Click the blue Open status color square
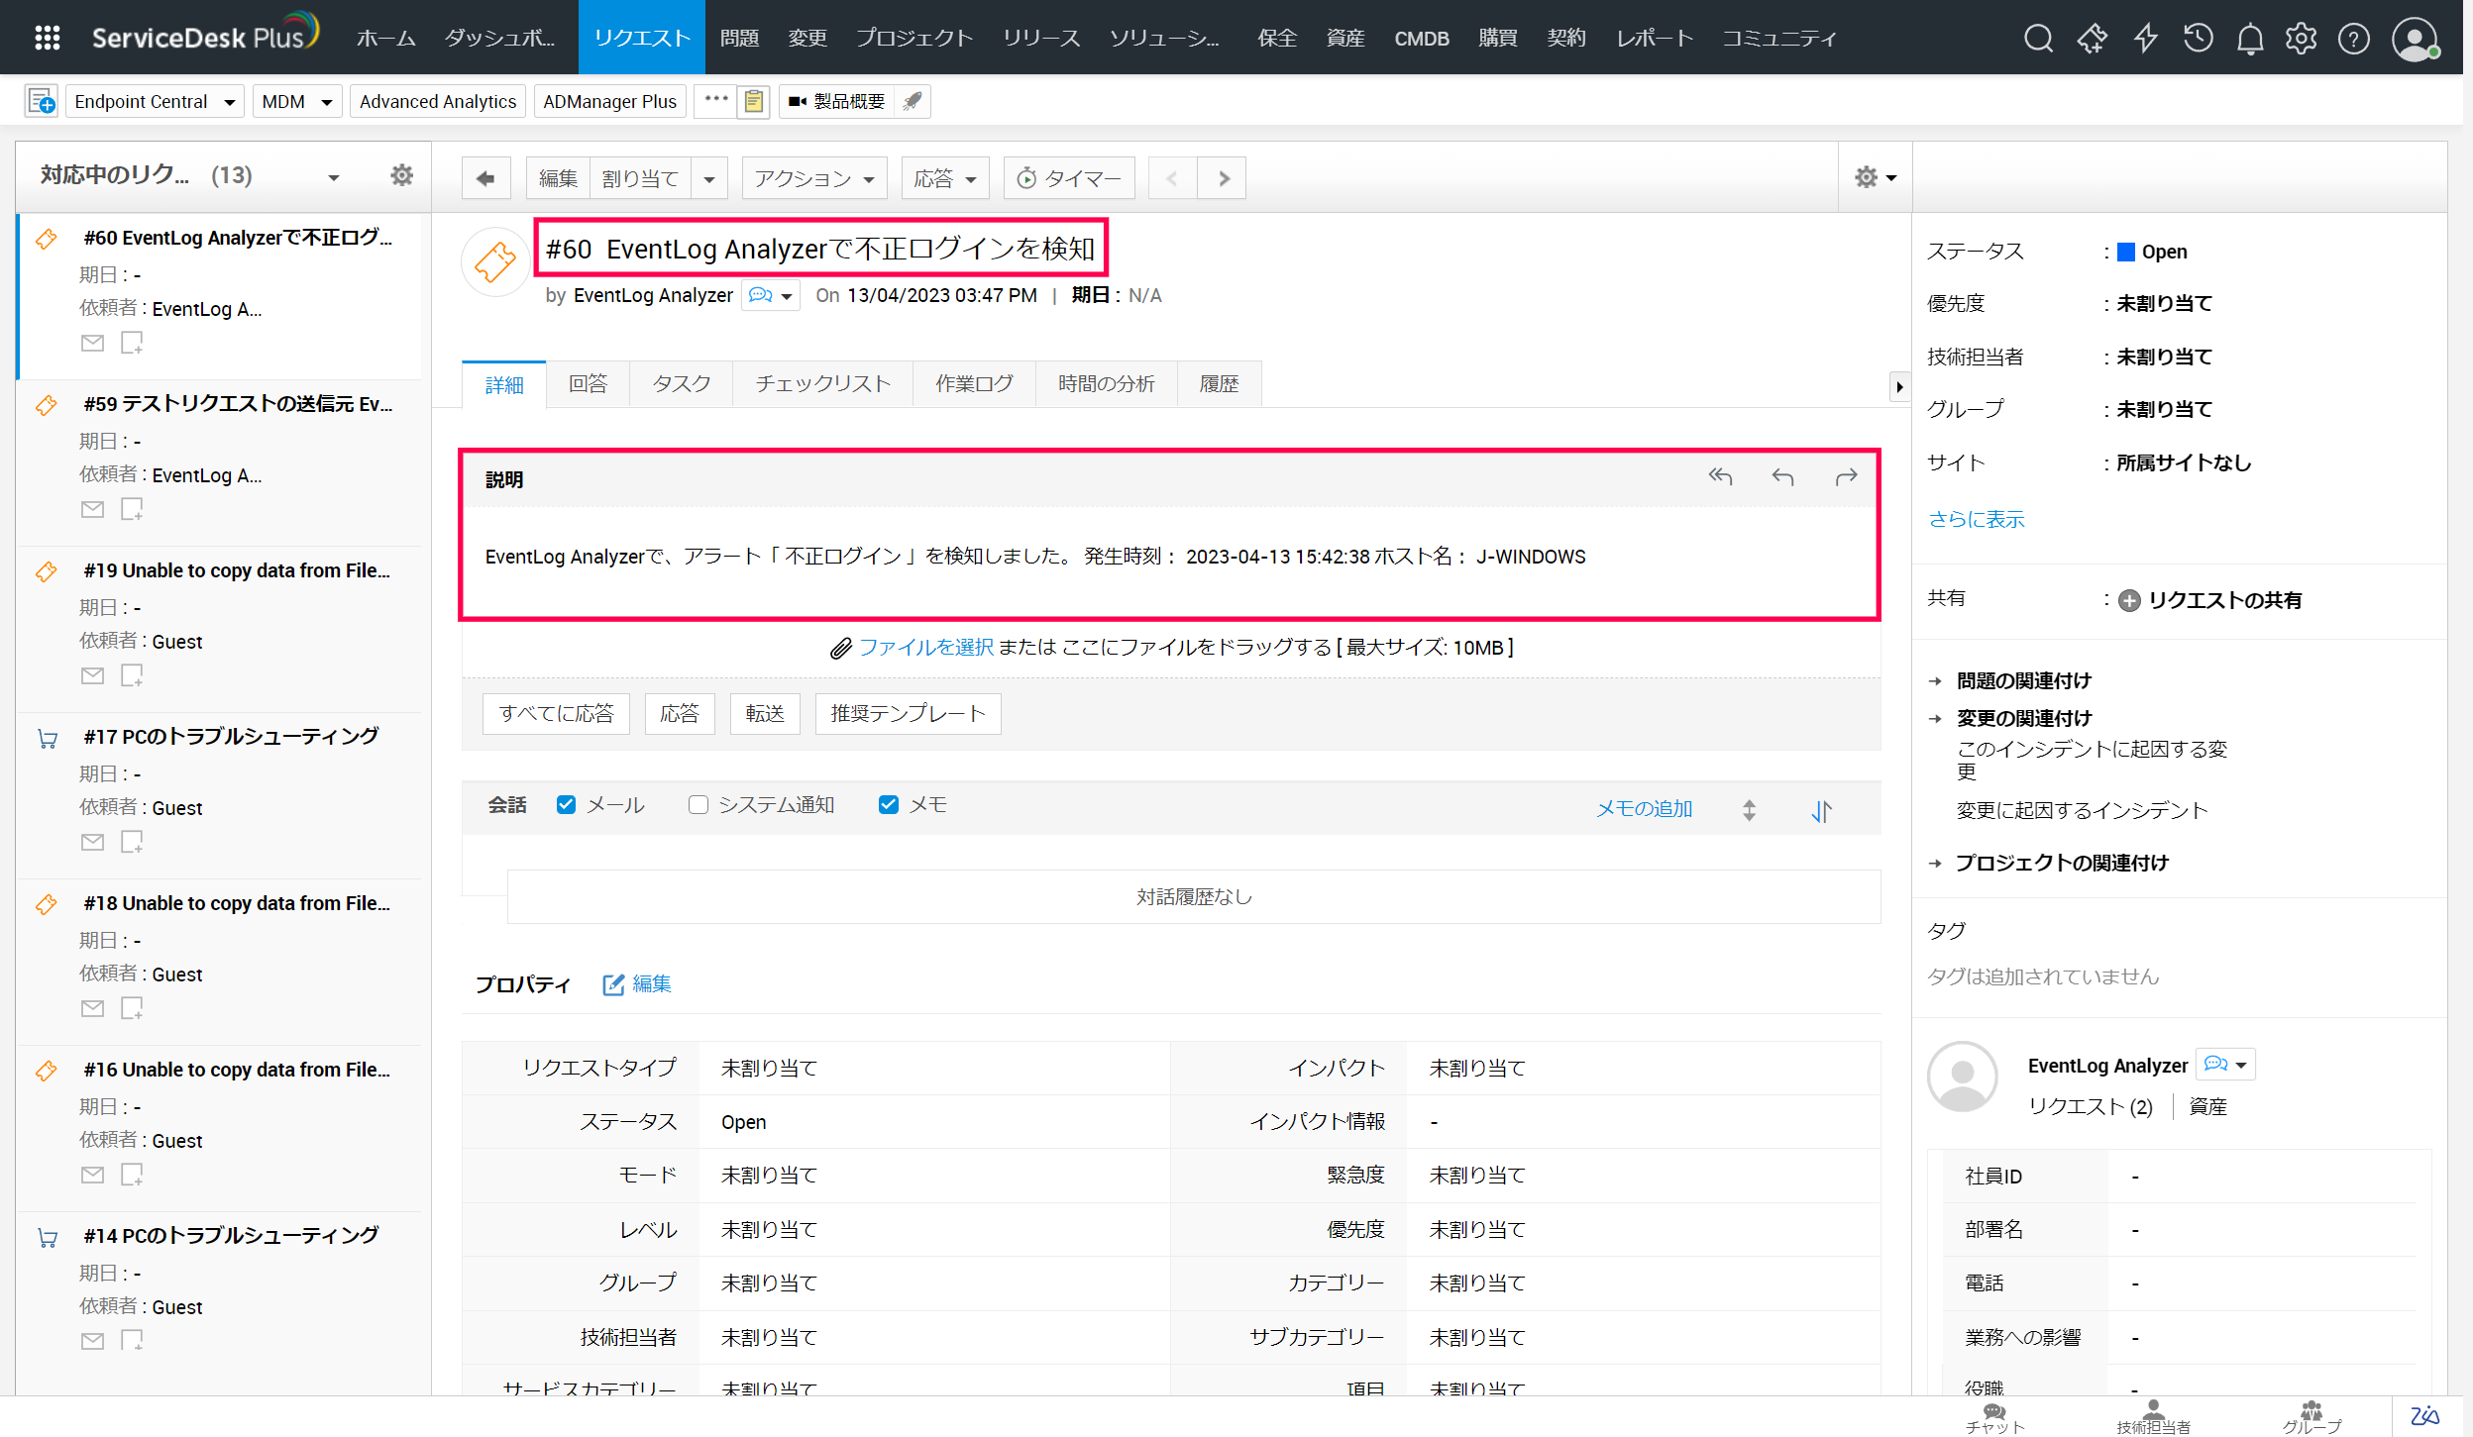The width and height of the screenshot is (2473, 1437). pyautogui.click(x=2125, y=252)
